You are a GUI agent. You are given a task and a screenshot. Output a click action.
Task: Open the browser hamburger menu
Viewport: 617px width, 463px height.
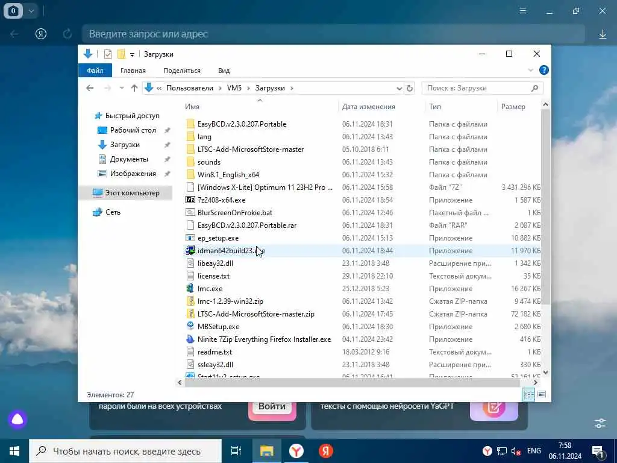tap(523, 11)
